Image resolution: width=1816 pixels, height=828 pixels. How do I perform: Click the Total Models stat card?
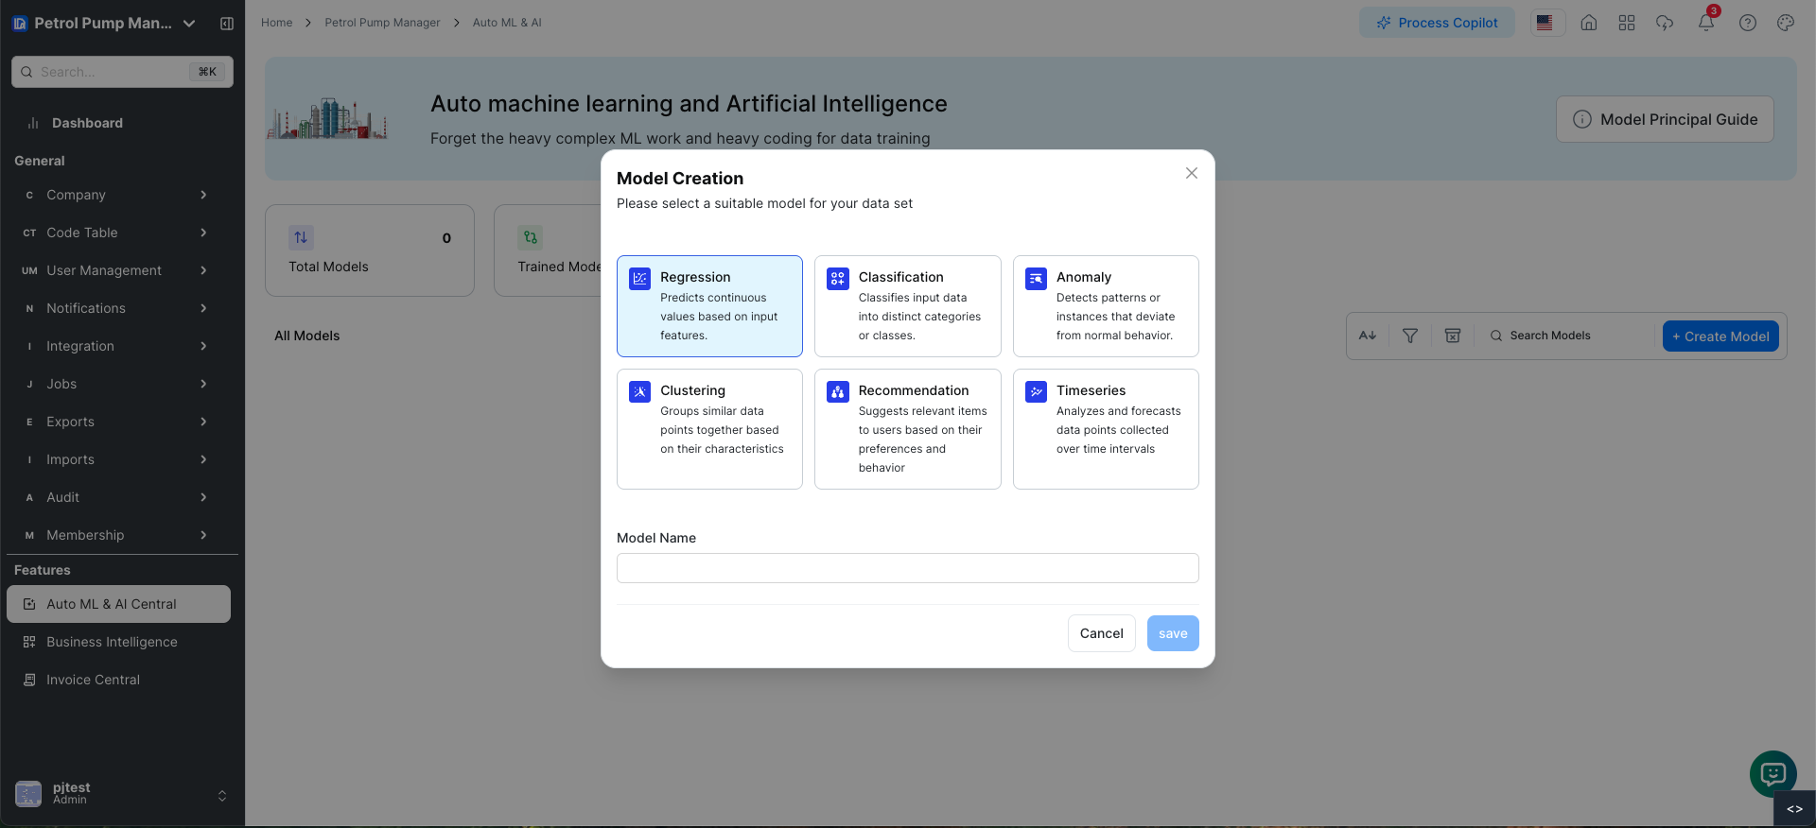(370, 250)
